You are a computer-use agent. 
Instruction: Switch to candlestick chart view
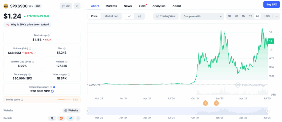[140, 16]
